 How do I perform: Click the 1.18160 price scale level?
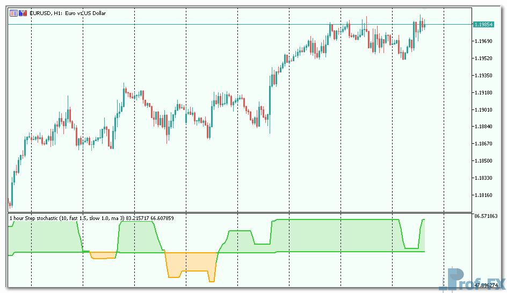point(484,195)
